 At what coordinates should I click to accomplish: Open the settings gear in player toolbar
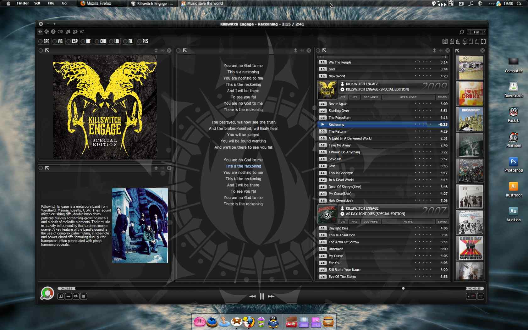(x=47, y=32)
